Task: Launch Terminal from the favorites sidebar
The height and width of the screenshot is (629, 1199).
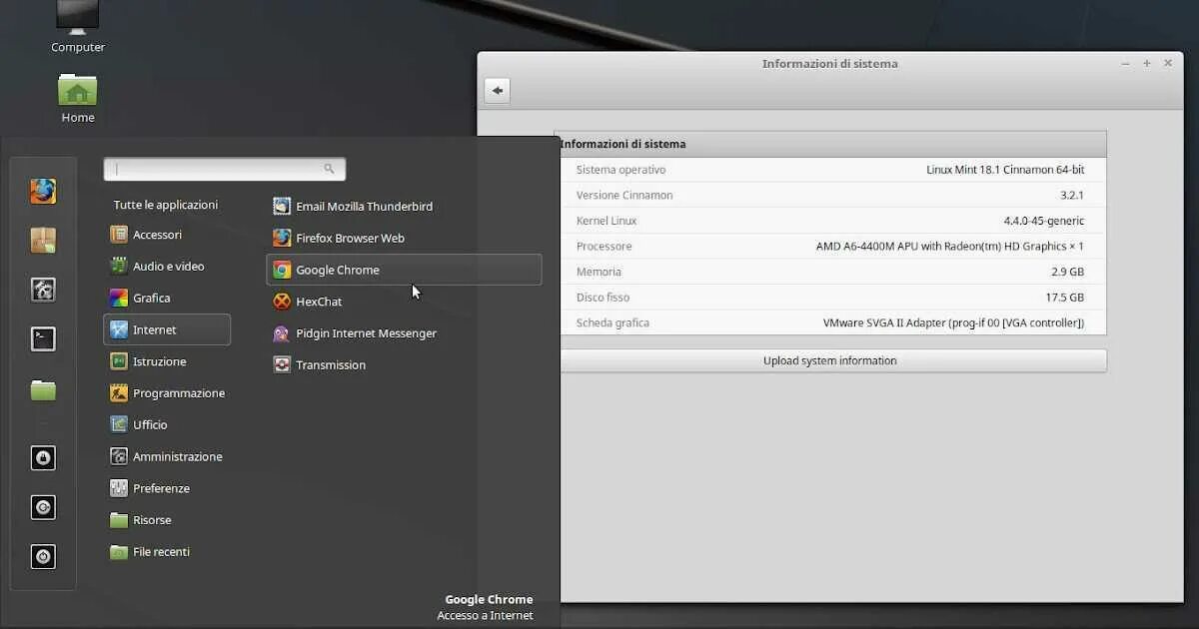Action: pos(43,339)
